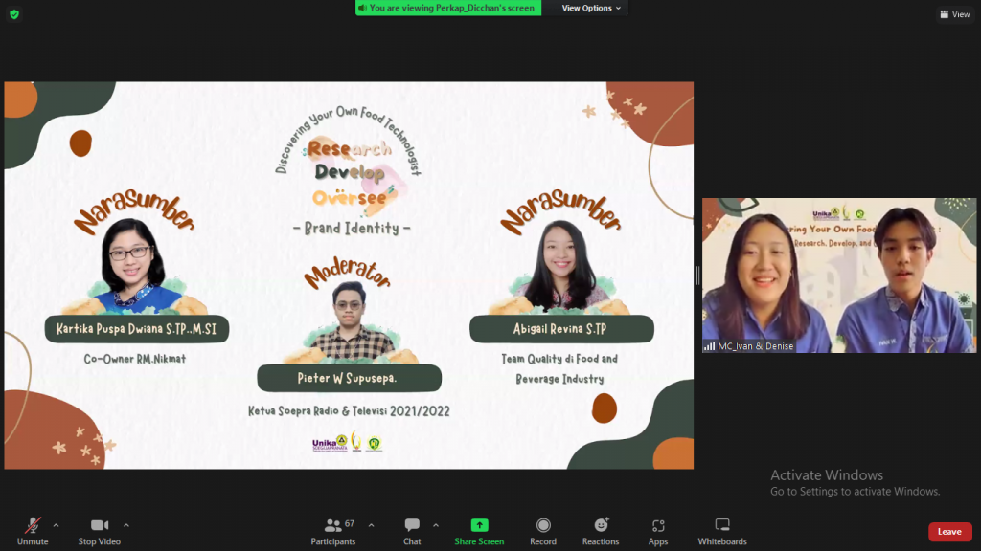981x551 pixels.
Task: Stop Video to turn off camera
Action: (x=100, y=530)
